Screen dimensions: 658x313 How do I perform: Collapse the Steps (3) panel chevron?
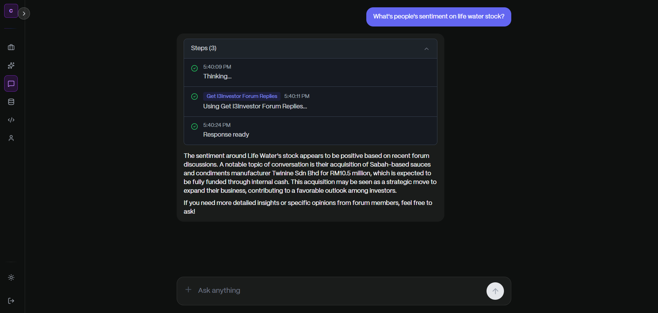(426, 49)
